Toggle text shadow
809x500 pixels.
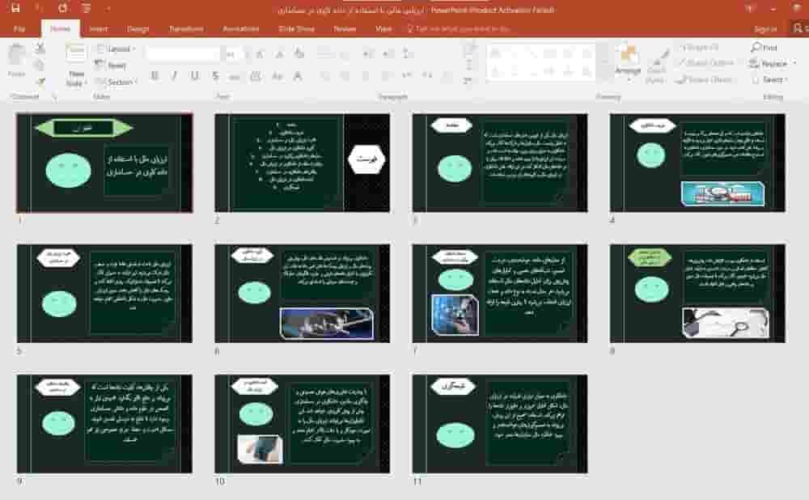(x=215, y=76)
